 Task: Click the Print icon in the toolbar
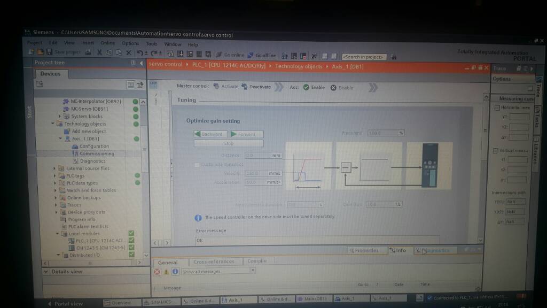click(88, 52)
